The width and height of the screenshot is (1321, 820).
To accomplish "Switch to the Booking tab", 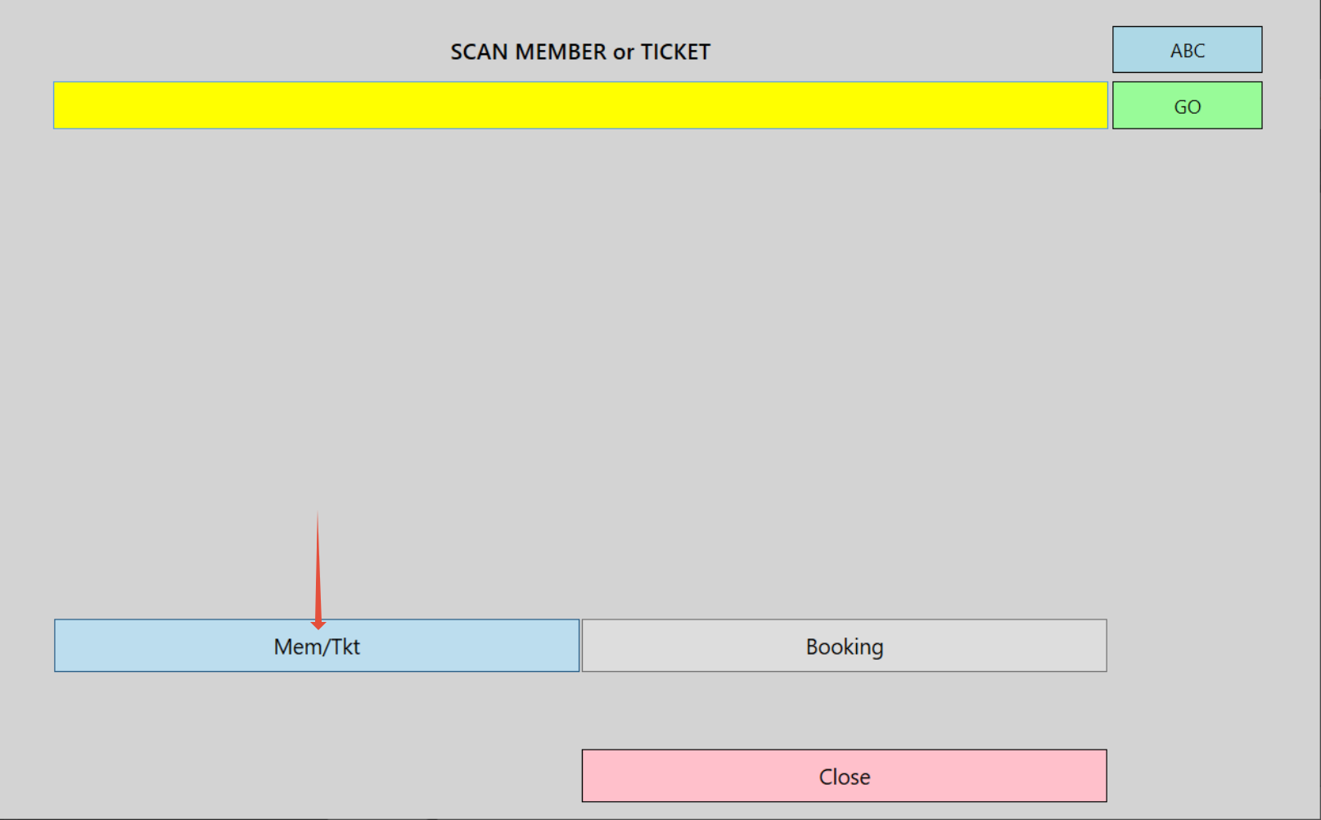I will (x=844, y=646).
